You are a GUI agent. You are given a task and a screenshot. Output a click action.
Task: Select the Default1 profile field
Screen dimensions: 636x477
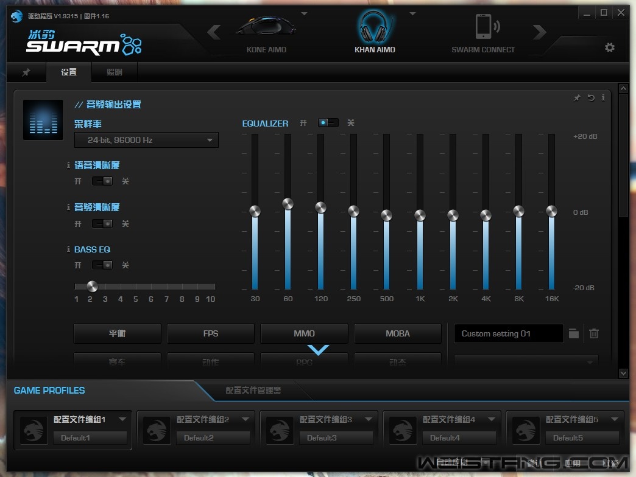coord(90,437)
